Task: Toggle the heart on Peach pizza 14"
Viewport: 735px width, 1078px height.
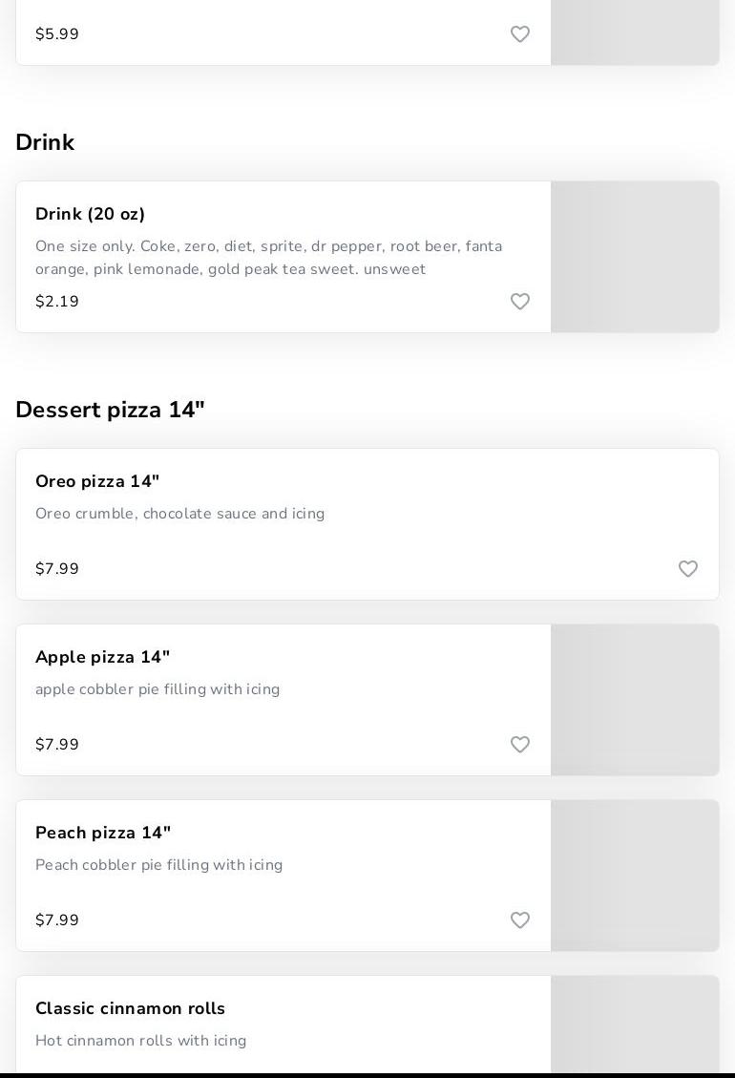Action: coord(520,920)
